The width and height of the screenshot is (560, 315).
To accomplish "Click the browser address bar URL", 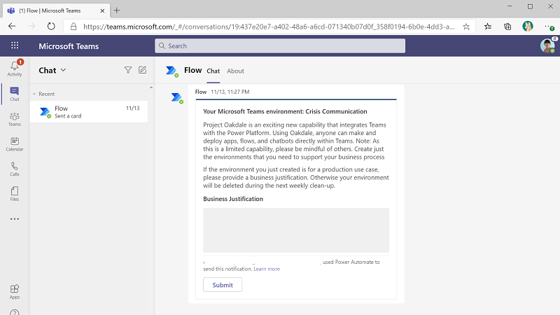I will tap(269, 27).
